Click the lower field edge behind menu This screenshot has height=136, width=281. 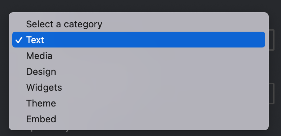272,94
